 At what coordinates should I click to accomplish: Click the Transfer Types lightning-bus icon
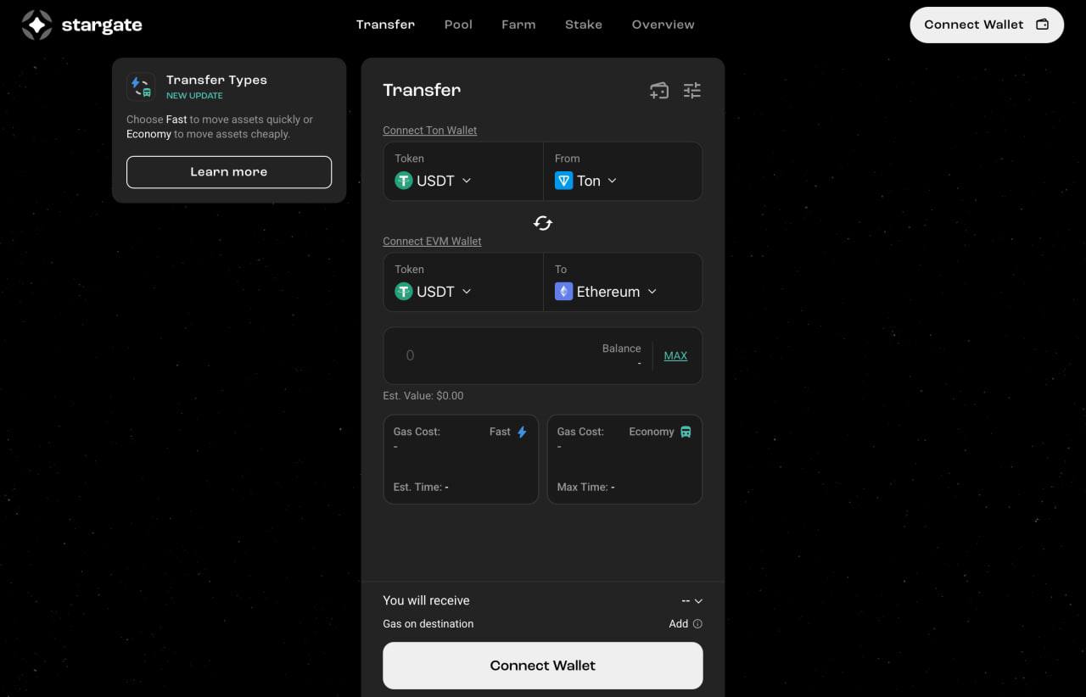click(x=141, y=86)
